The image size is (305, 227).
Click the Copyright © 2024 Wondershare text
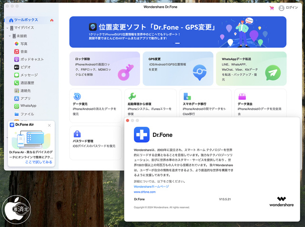point(162,207)
